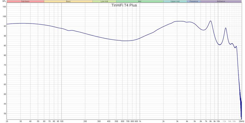Click the 20kHz frequency axis label
Viewport: 245px width, 123px height.
pyautogui.click(x=242, y=121)
